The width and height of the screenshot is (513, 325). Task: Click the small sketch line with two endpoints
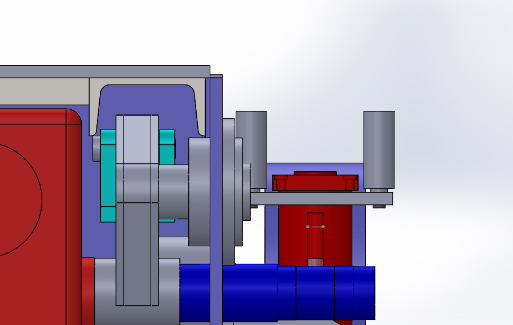[x=315, y=226]
